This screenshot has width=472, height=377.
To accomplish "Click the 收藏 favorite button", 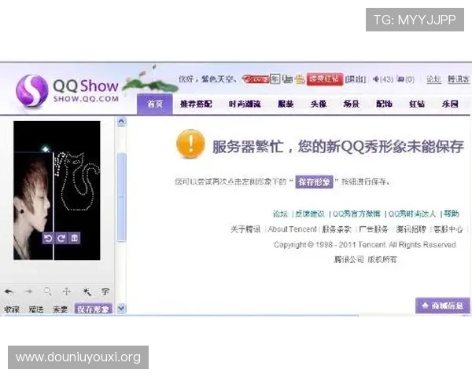I will (x=12, y=309).
